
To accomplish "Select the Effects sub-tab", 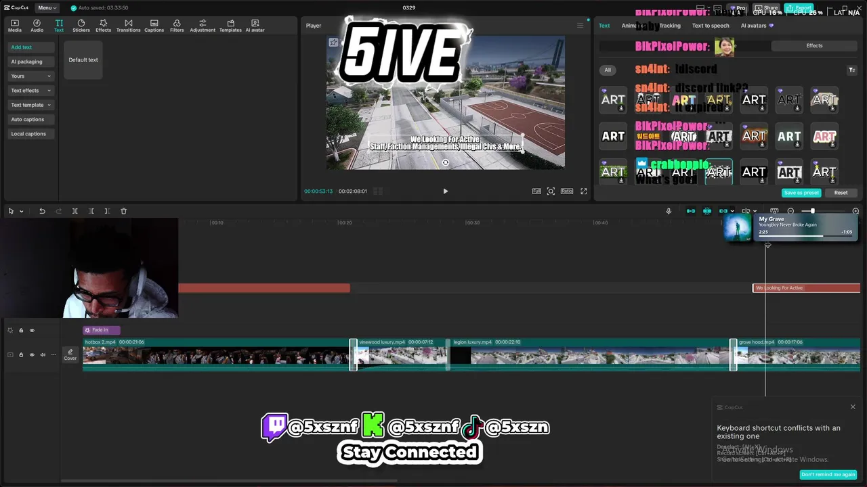I will (814, 46).
